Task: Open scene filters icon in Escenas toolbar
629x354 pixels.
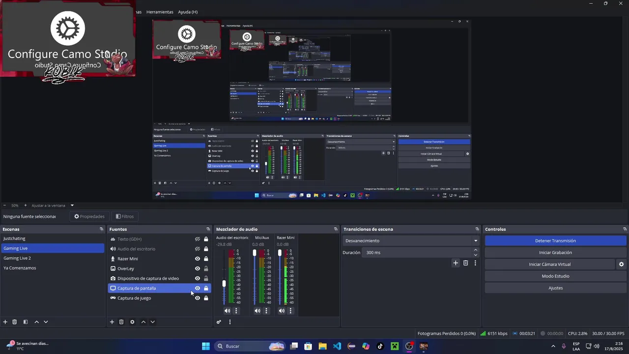Action: pos(26,322)
